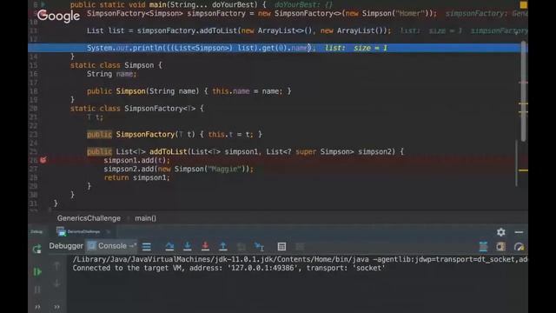556x313 pixels.
Task: Click down arrow in console side toolbar
Action: coord(56,283)
